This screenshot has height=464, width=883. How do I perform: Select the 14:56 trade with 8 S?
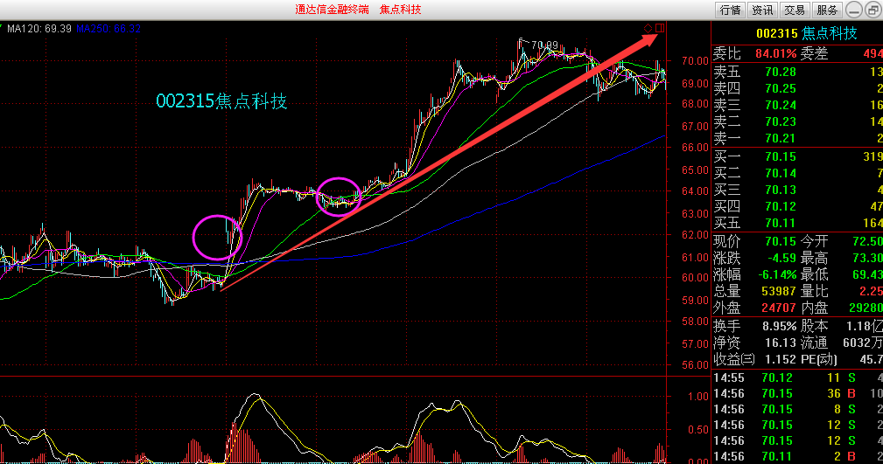797,410
